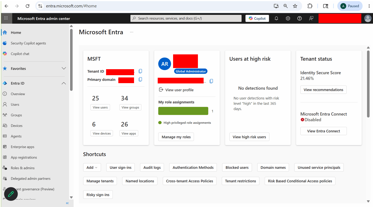Open the help question mark icon
Viewport: 373px width, 207px height.
[299, 18]
